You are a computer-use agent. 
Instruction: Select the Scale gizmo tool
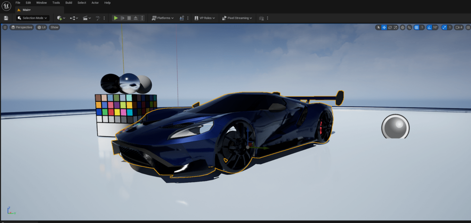click(x=396, y=27)
